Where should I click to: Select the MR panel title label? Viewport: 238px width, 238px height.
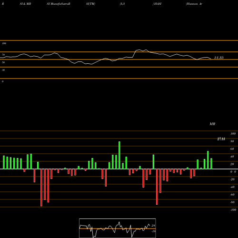(x=212, y=124)
